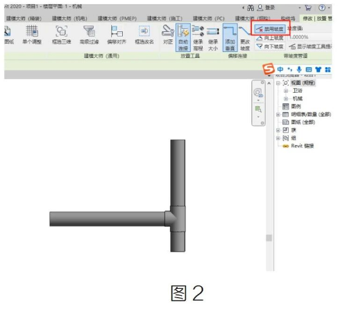Open Sogou soft keyboard icon
Viewport: 338px width, 309px height.
pyautogui.click(x=309, y=69)
